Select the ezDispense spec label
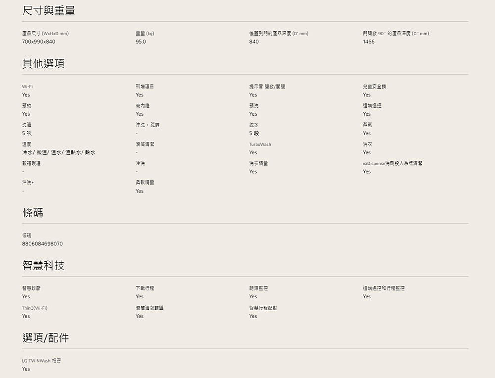 click(x=392, y=163)
